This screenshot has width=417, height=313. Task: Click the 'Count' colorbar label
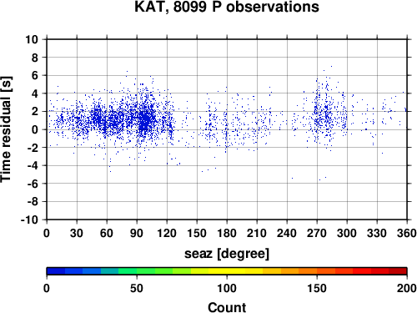point(227,307)
